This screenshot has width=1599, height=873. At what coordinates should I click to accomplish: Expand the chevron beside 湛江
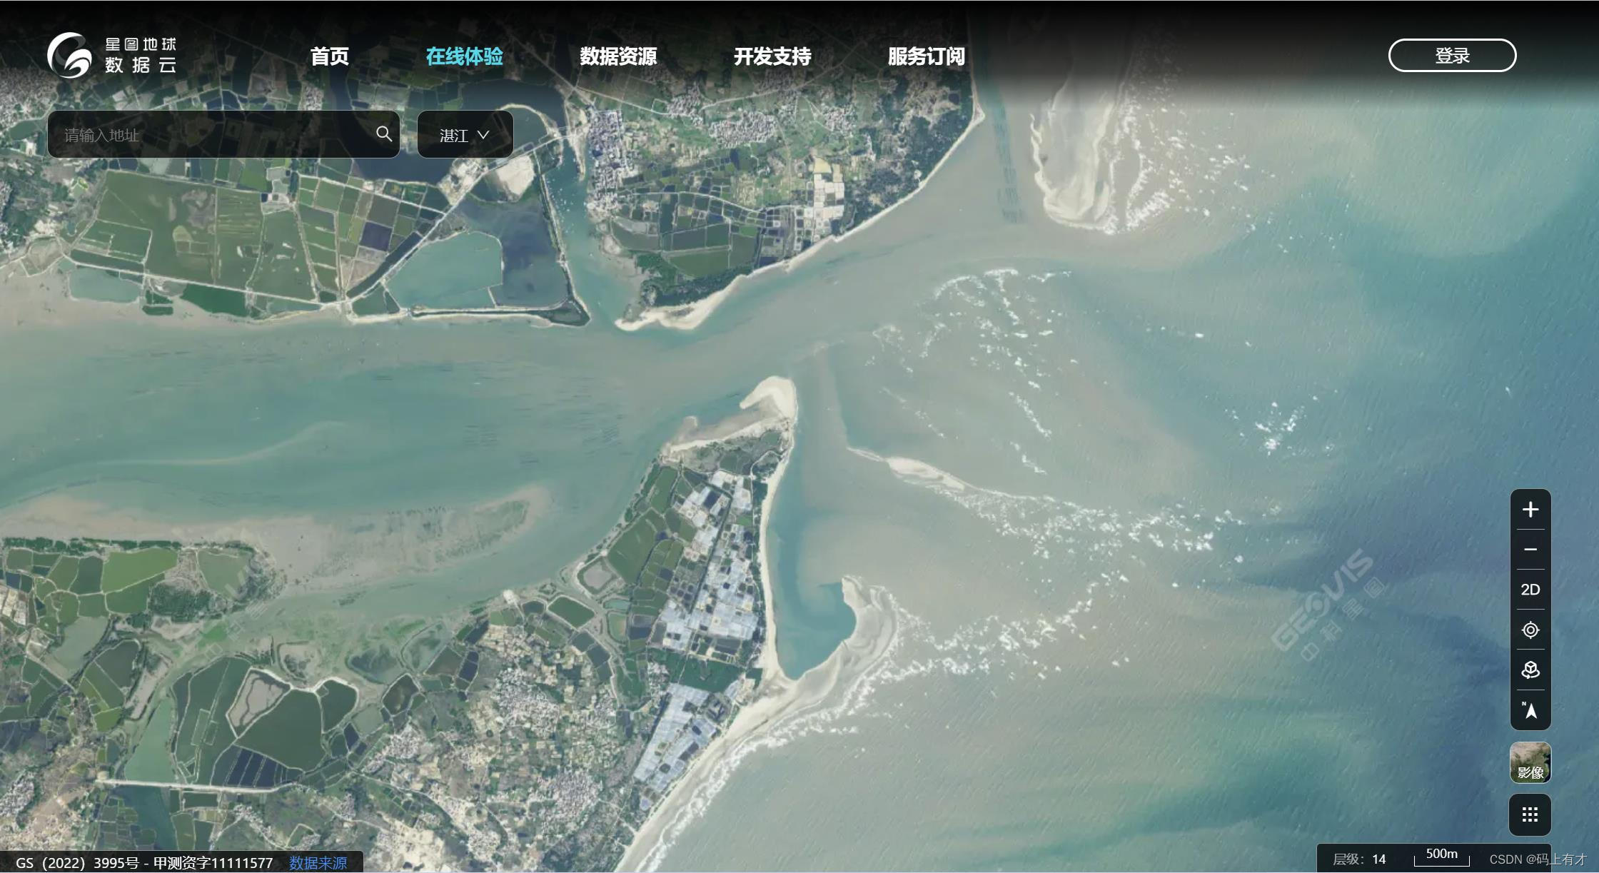pos(483,135)
